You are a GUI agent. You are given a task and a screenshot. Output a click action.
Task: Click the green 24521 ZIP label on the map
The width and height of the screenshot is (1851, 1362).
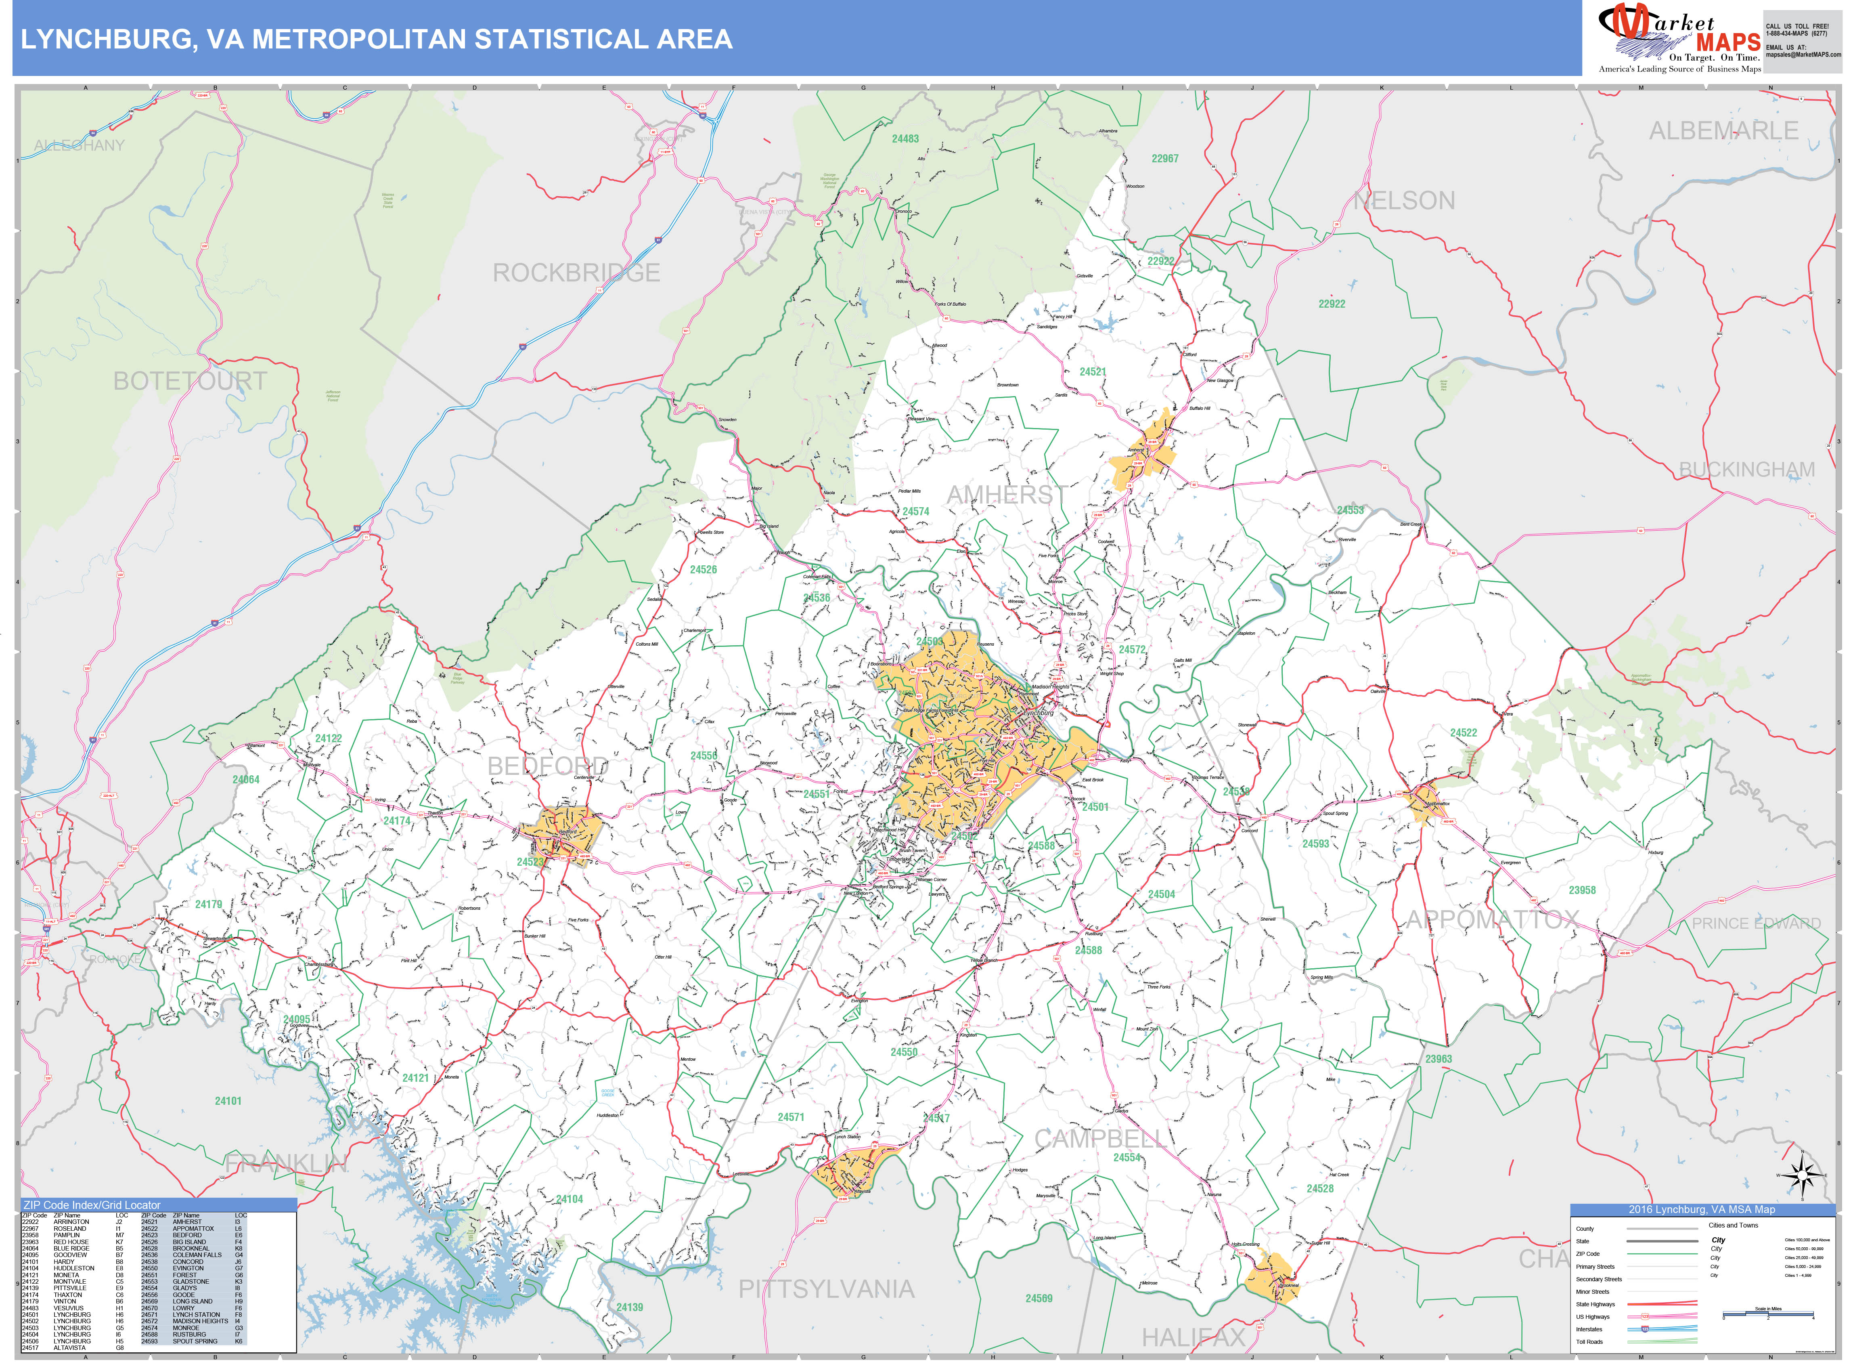click(x=1092, y=372)
